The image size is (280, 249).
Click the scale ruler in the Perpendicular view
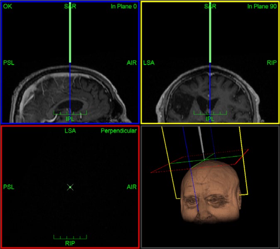click(x=70, y=237)
